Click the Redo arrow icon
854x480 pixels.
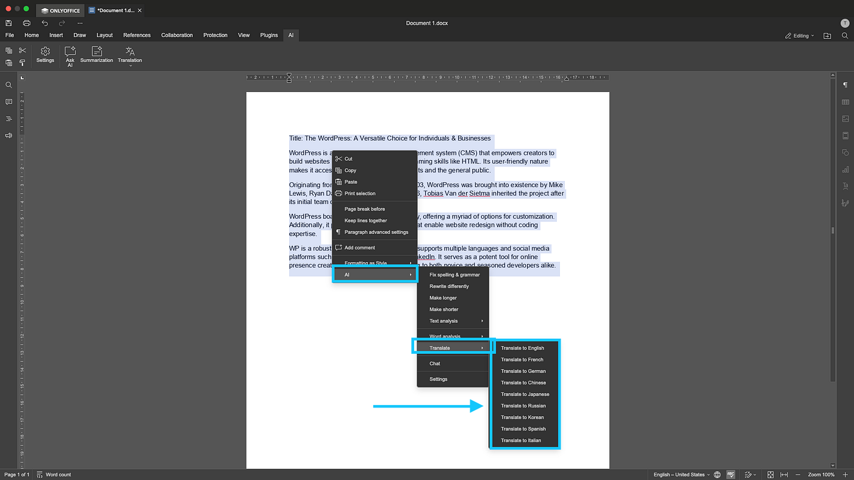pos(62,23)
